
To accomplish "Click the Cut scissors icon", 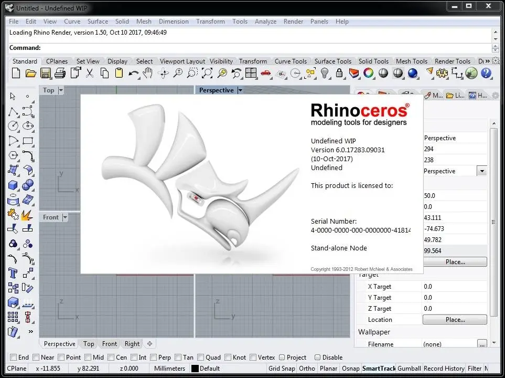I will 90,73.
